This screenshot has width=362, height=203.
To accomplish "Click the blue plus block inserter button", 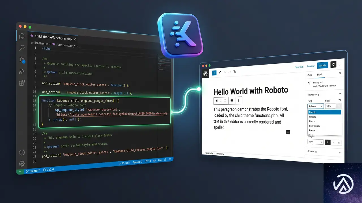I will (x=214, y=73).
